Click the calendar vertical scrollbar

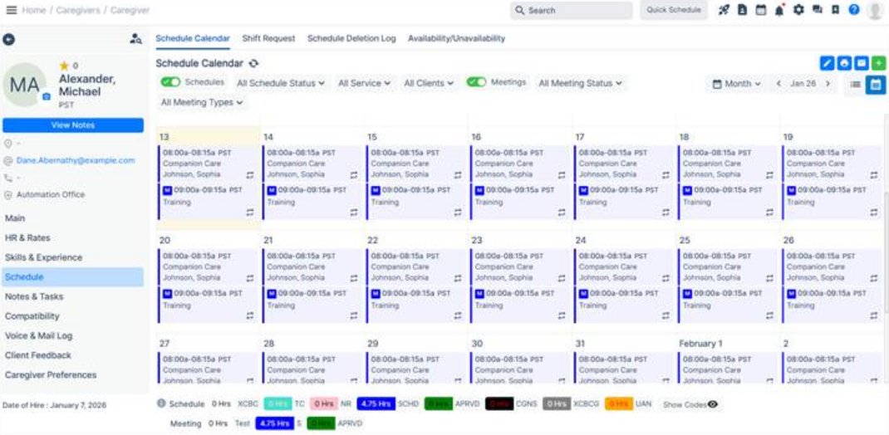coord(886,252)
